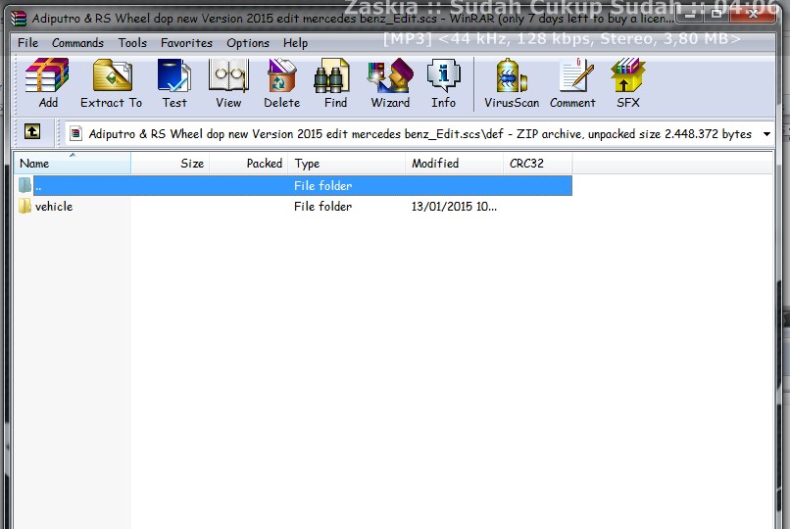Viewport: 790px width, 529px height.
Task: Open the Help menu
Action: (295, 43)
